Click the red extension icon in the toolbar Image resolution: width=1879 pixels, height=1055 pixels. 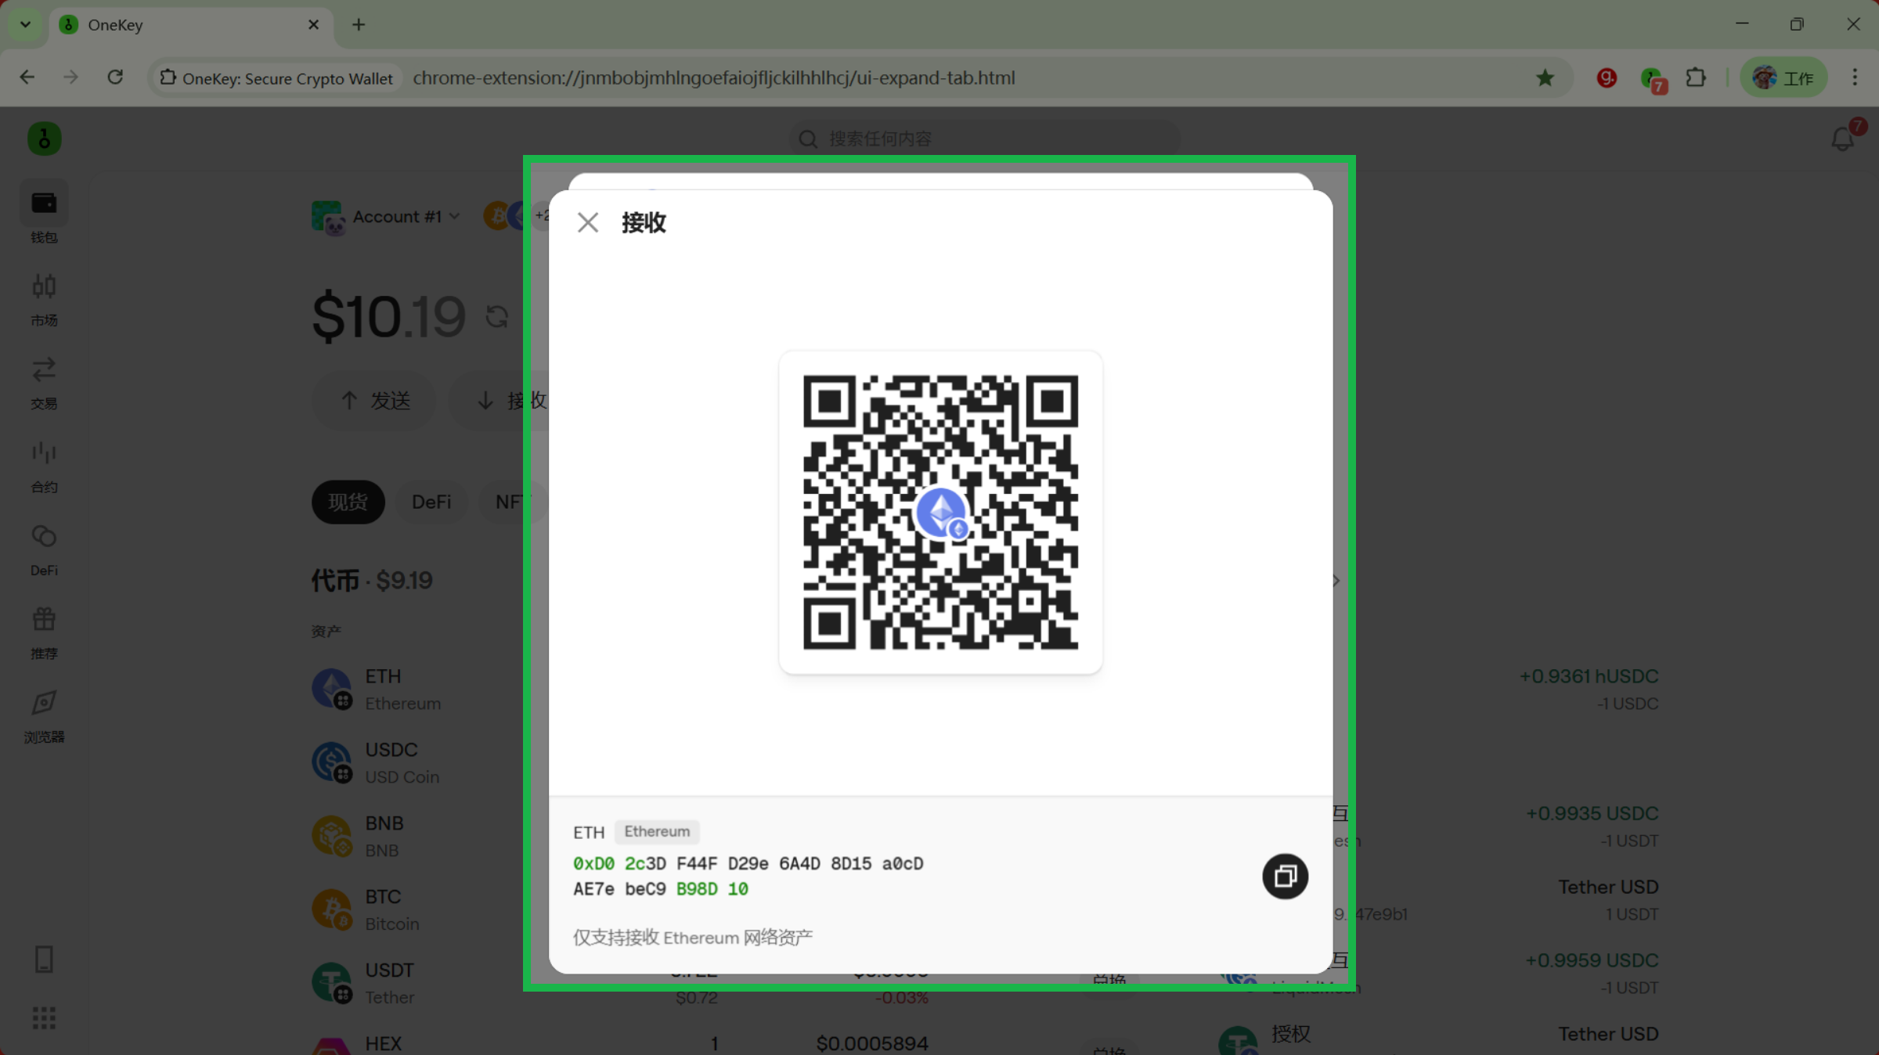[x=1607, y=78]
